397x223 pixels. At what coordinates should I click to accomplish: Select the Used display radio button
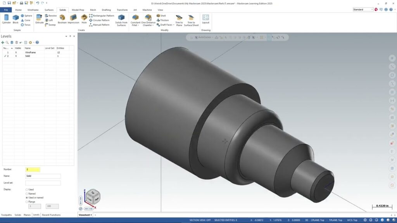click(27, 190)
